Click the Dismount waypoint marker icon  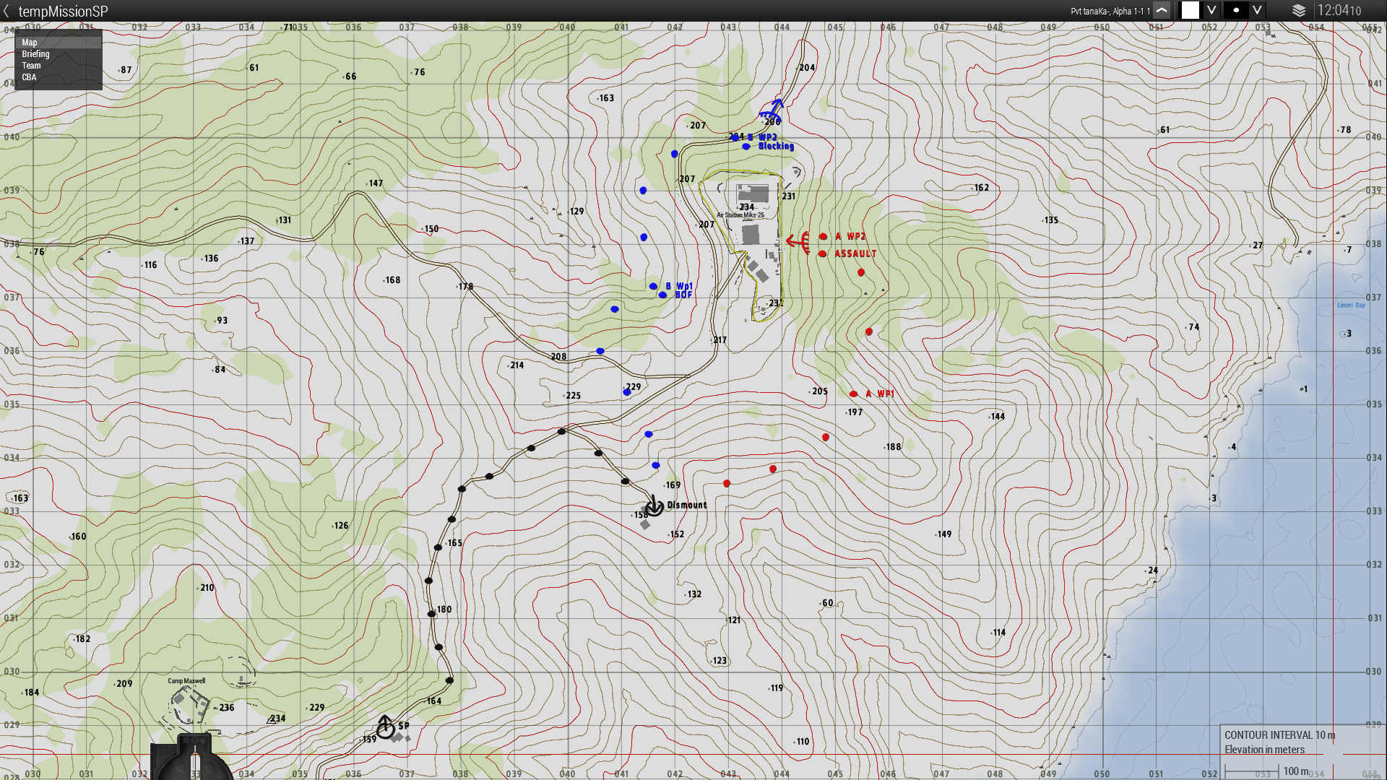pos(654,506)
